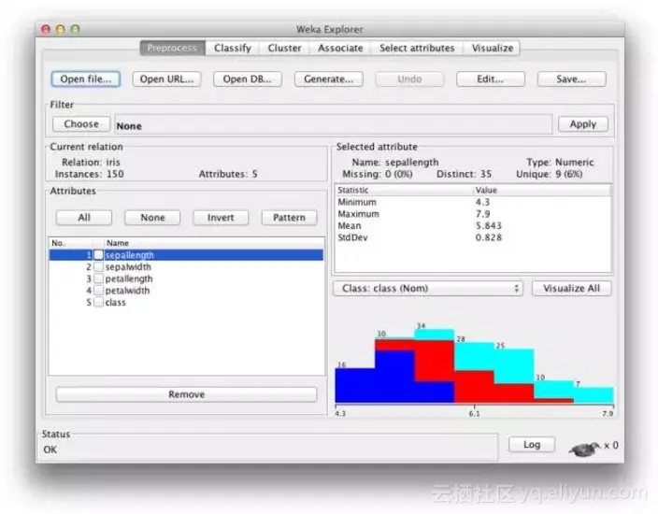Toggle the petalwidth attribute checkbox
Image resolution: width=658 pixels, height=514 pixels.
pyautogui.click(x=99, y=291)
